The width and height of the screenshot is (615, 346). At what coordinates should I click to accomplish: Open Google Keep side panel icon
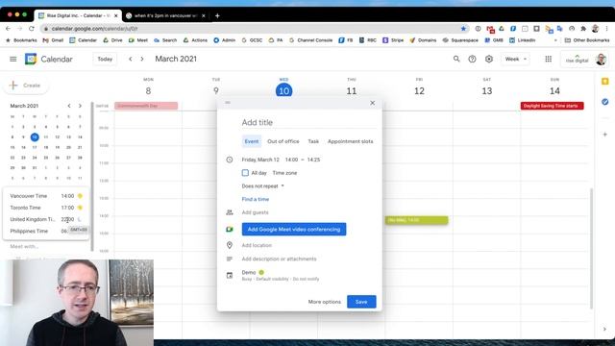604,81
